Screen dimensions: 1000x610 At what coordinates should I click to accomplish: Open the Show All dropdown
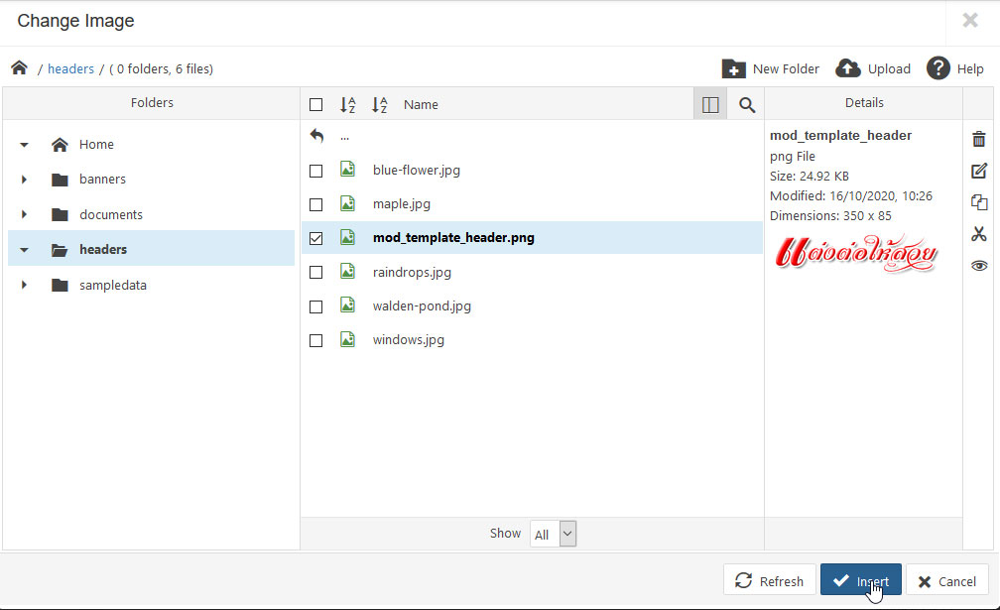point(553,534)
